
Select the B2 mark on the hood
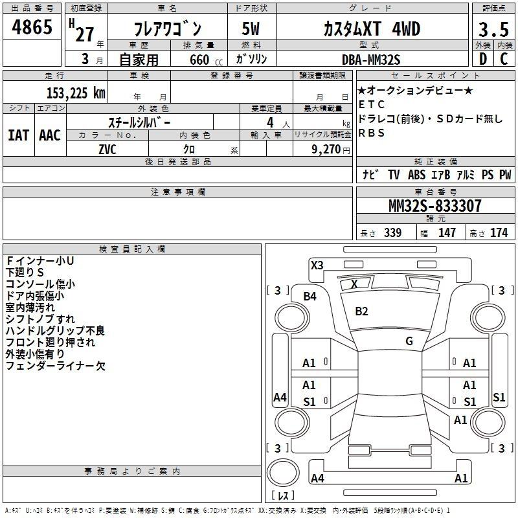point(361,311)
